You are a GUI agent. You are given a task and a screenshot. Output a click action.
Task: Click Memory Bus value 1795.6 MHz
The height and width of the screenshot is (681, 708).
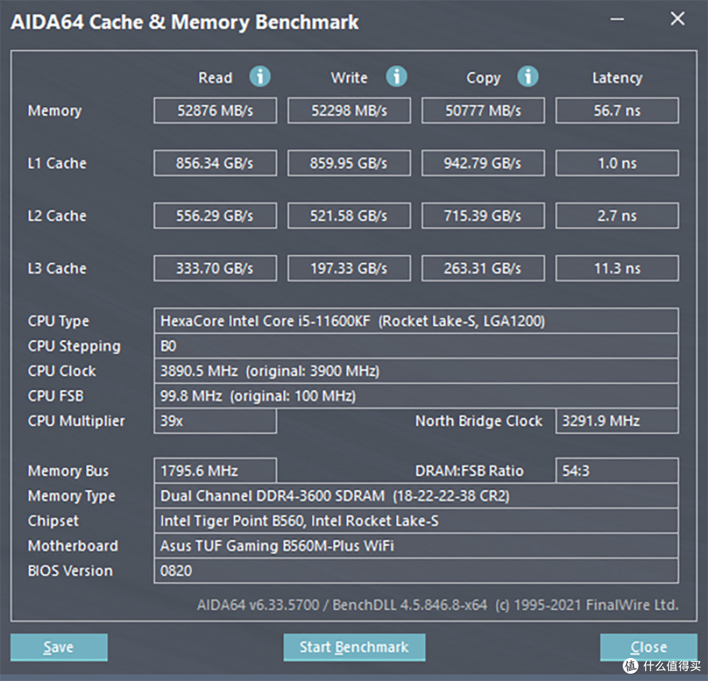click(215, 471)
